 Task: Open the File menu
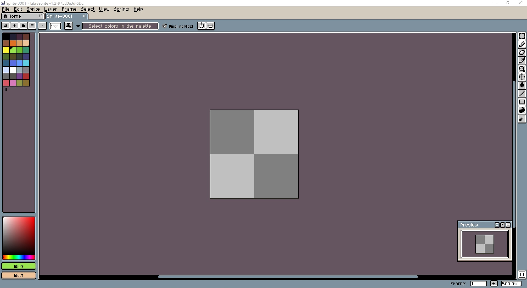[6, 9]
